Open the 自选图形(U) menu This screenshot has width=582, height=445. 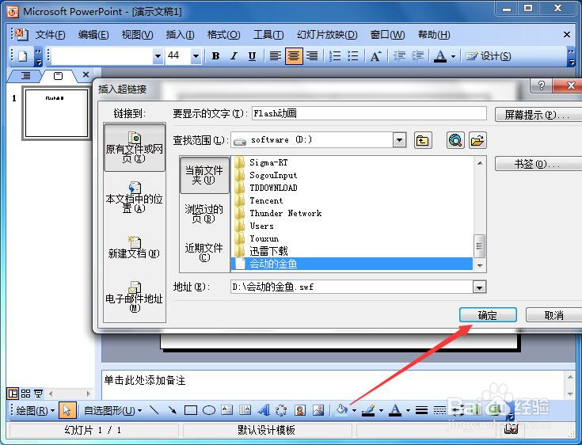pos(112,410)
